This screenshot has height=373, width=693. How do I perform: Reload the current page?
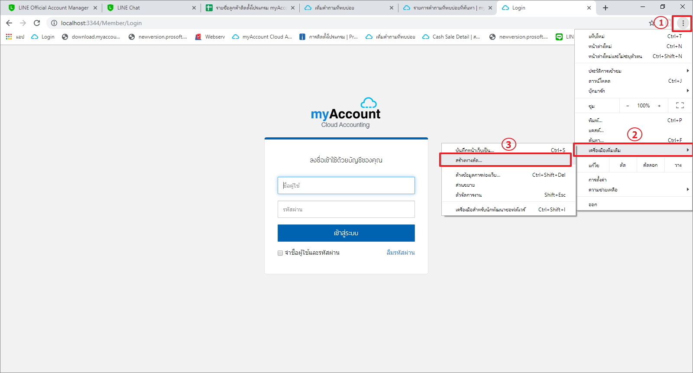[37, 23]
